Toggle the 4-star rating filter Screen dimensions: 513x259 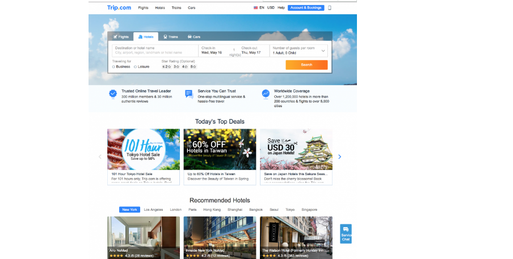(184, 67)
